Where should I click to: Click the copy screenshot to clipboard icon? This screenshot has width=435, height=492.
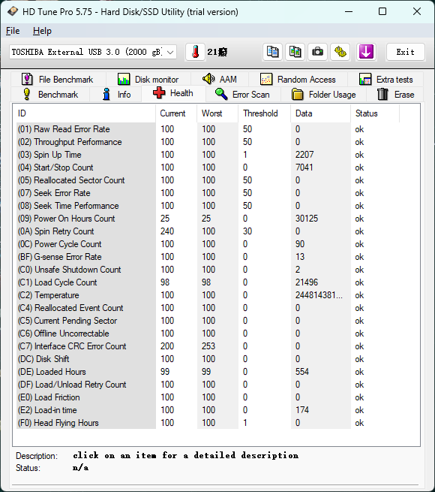point(295,52)
